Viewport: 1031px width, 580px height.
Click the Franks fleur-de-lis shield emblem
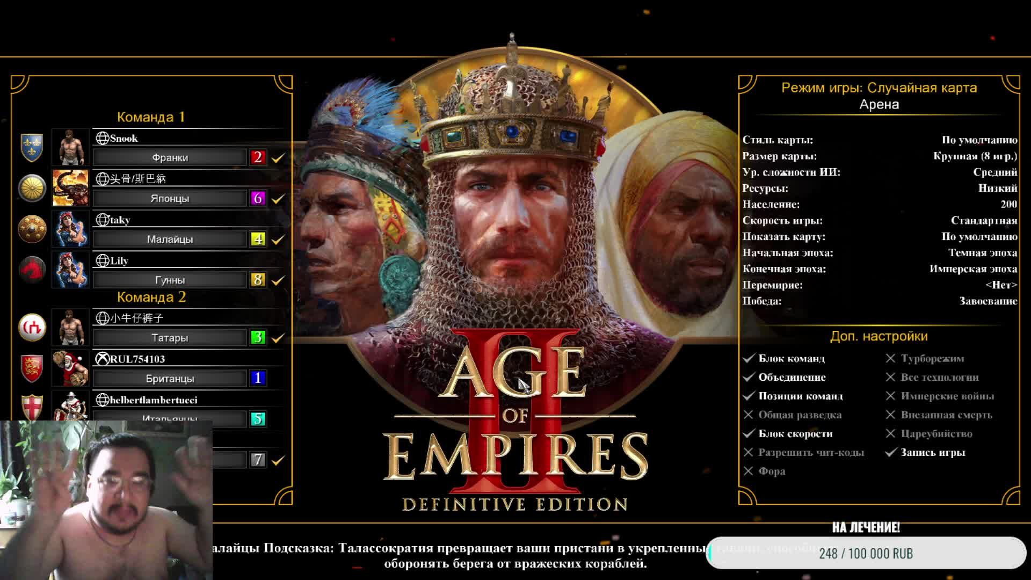point(32,147)
